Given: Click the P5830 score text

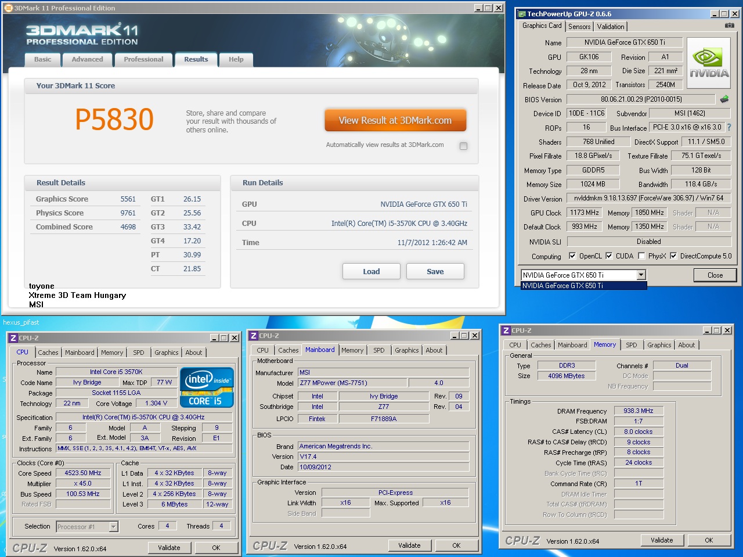Looking at the screenshot, I should [x=114, y=120].
